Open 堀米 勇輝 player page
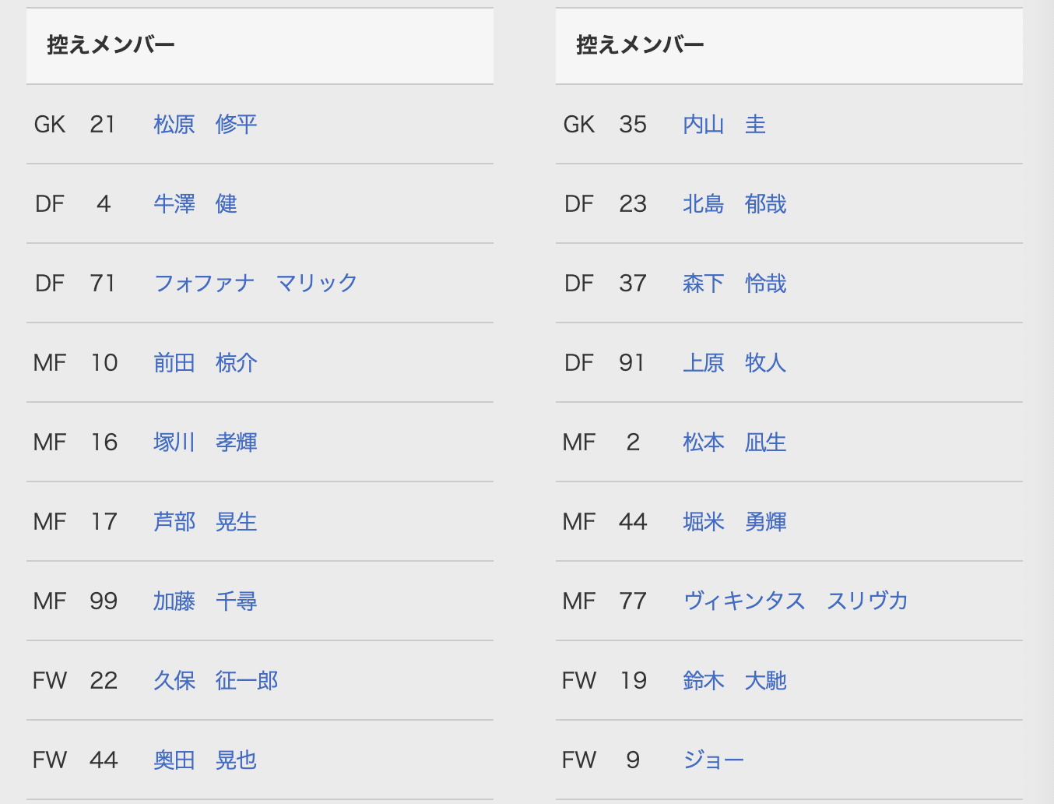Image resolution: width=1054 pixels, height=804 pixels. (735, 522)
